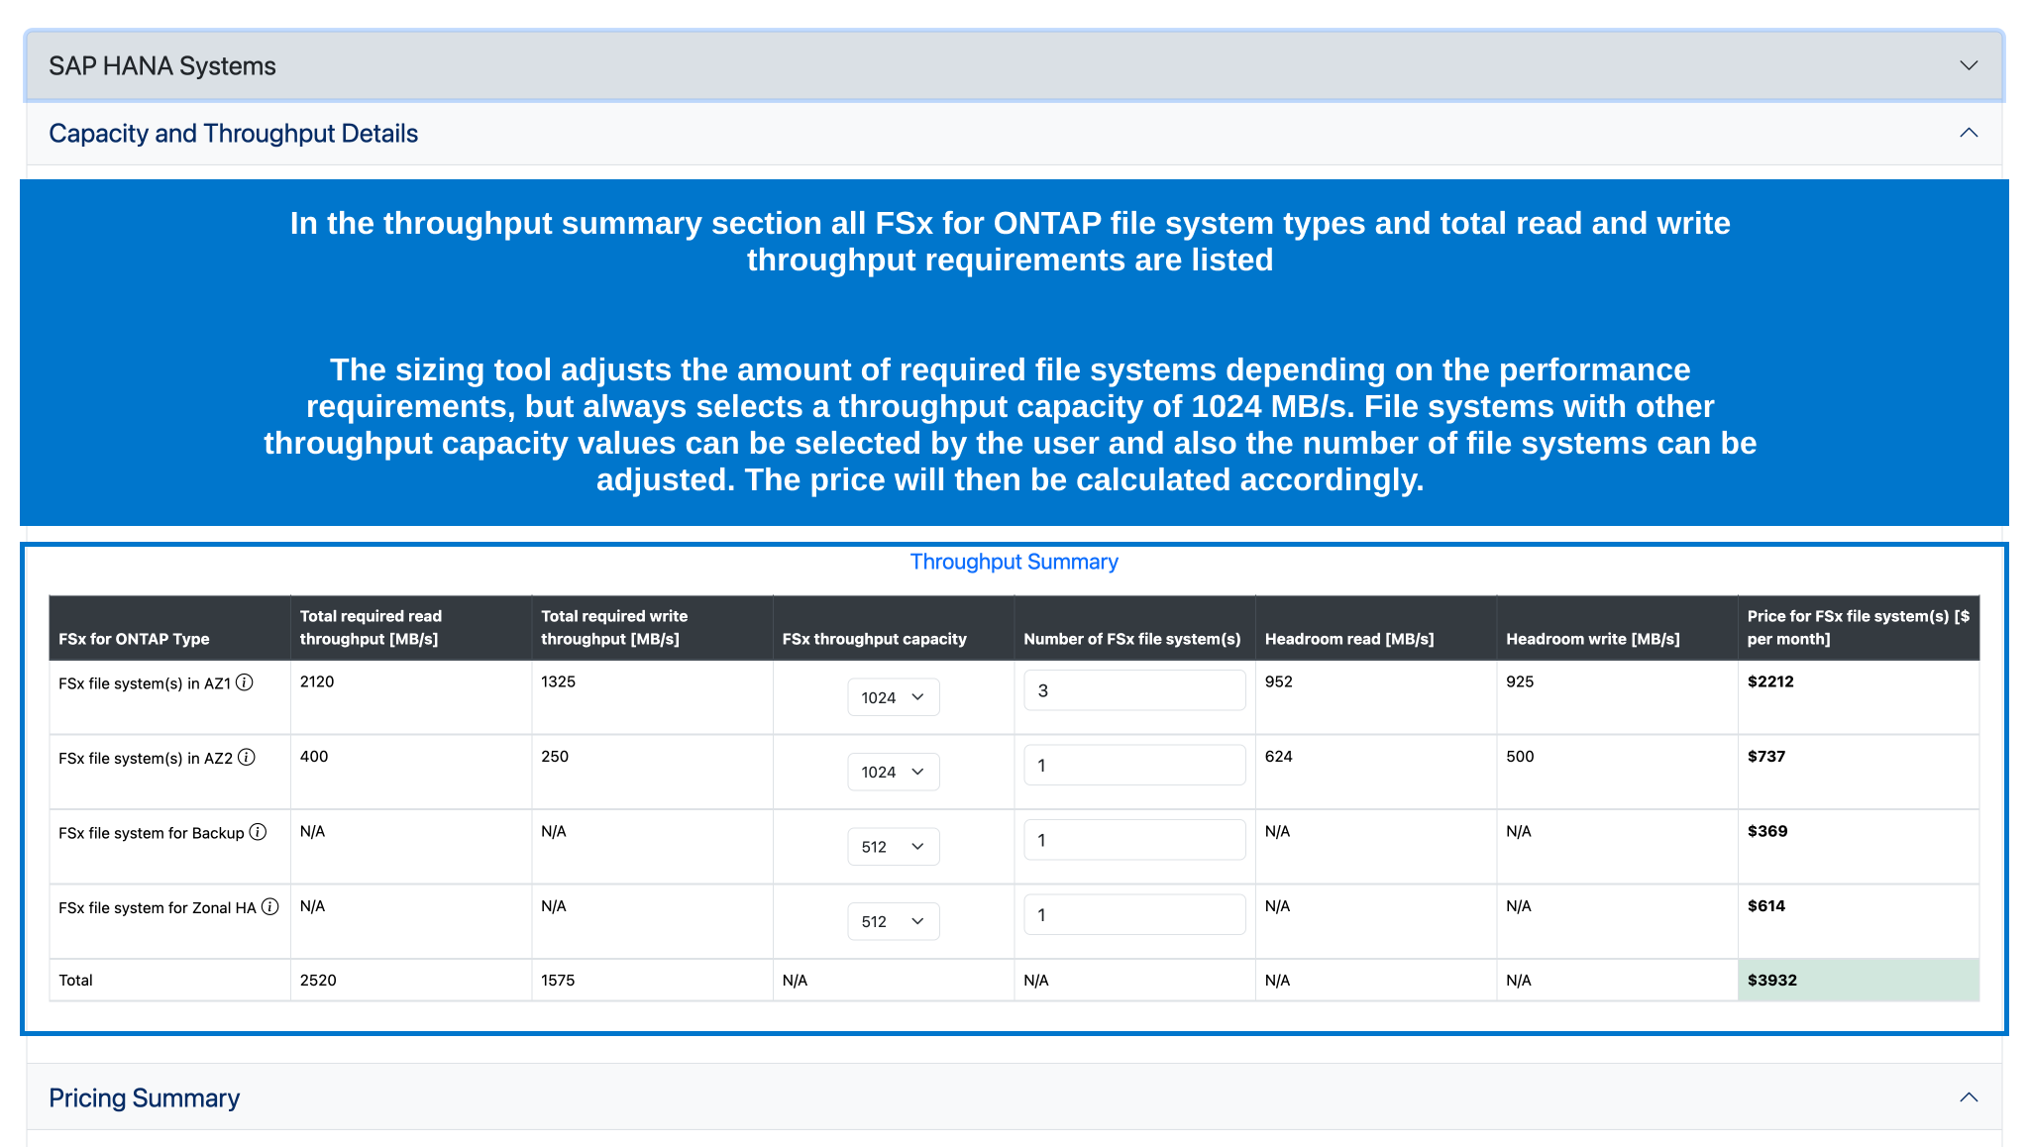Viewport: 2029px width, 1147px height.
Task: Click number of file systems field for AZ2
Action: pyautogui.click(x=1134, y=765)
